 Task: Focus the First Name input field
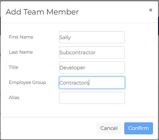coord(92,37)
